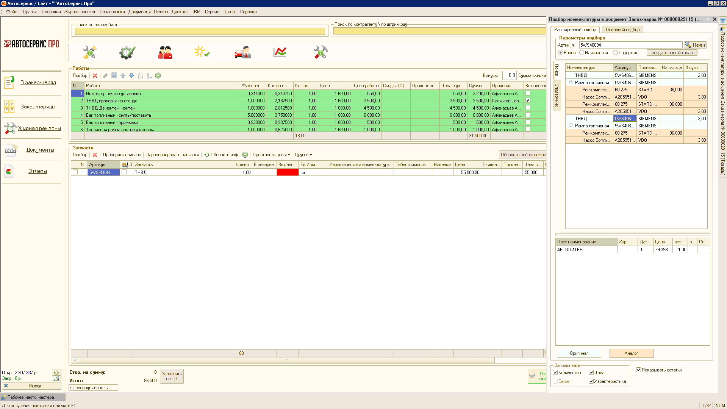Click the Артикул search input field
Image resolution: width=727 pixels, height=409 pixels.
point(630,45)
